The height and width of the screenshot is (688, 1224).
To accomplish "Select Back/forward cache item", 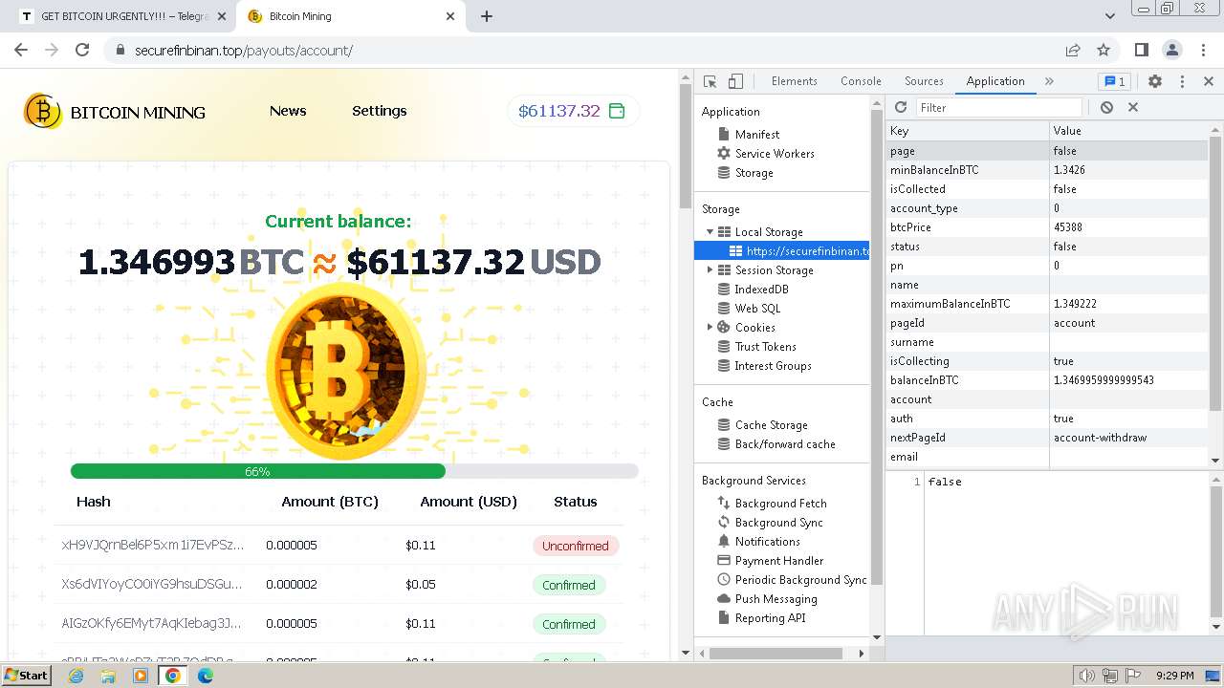I will point(785,444).
